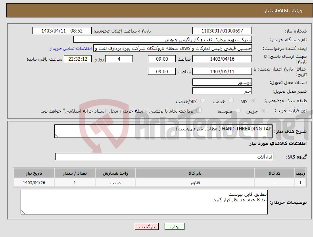Select the متوسط purchase type radio
The height and width of the screenshot is (237, 313).
tap(238, 111)
